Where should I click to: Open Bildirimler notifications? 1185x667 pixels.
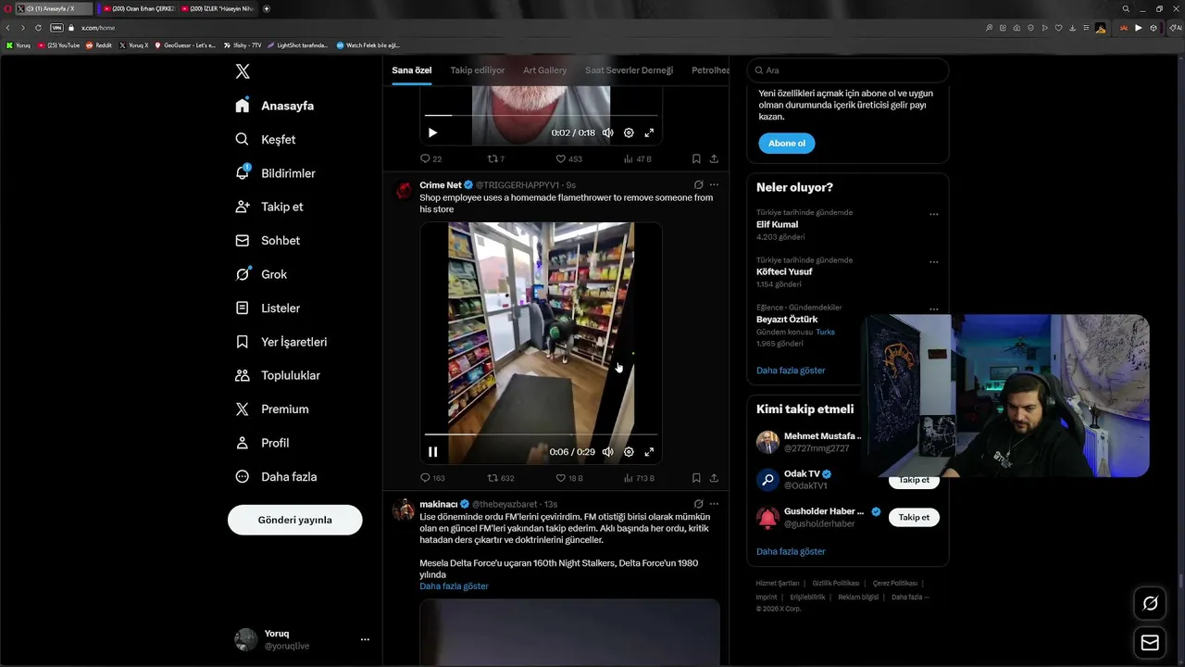coord(275,173)
